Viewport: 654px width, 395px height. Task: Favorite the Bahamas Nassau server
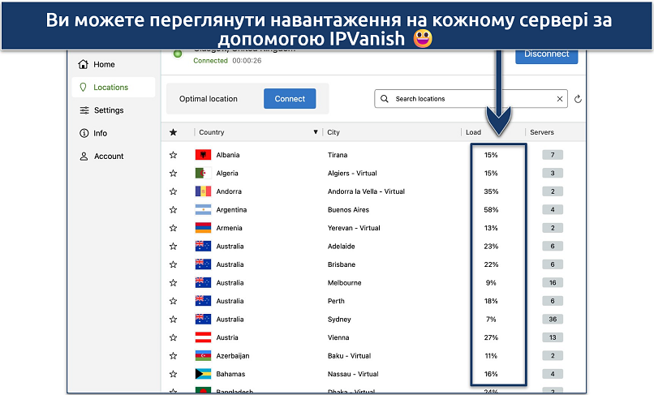coord(173,374)
